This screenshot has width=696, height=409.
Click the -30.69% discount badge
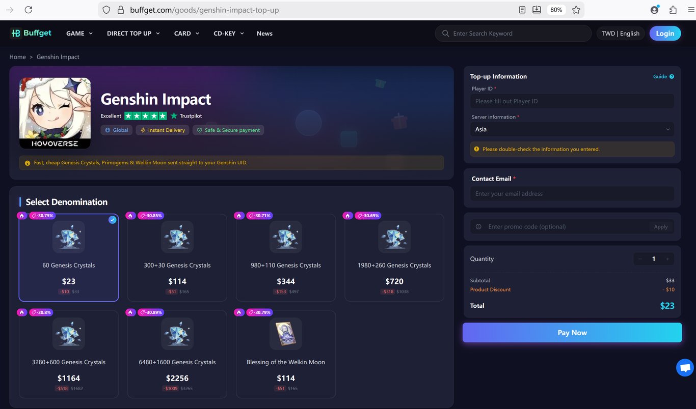[x=368, y=216]
